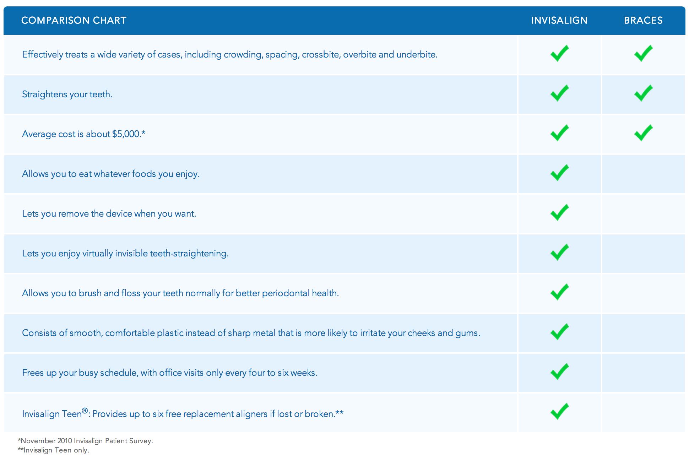Click Braces checkmark for average cost row
The image size is (689, 461).
(x=643, y=133)
